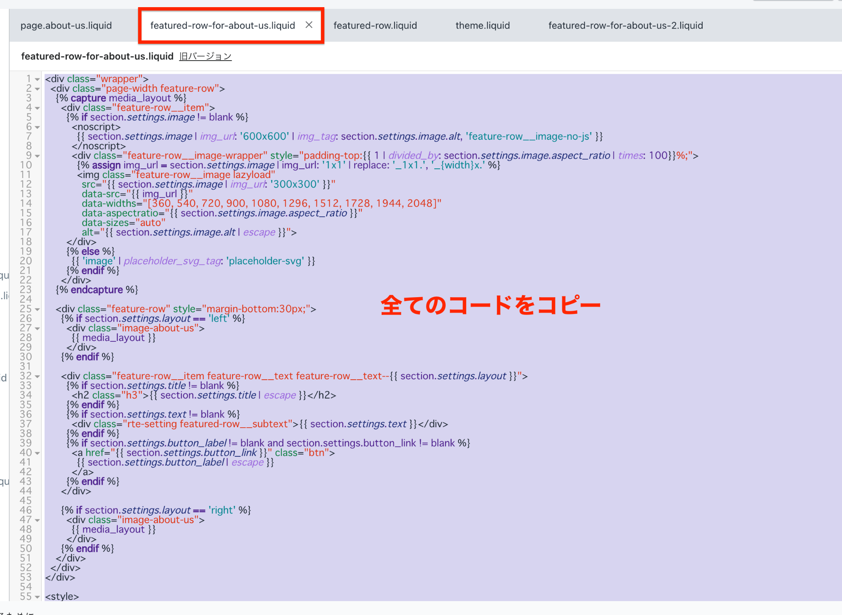The height and width of the screenshot is (615, 842).
Task: Collapse the fold arrow at line 1
Action: [37, 79]
